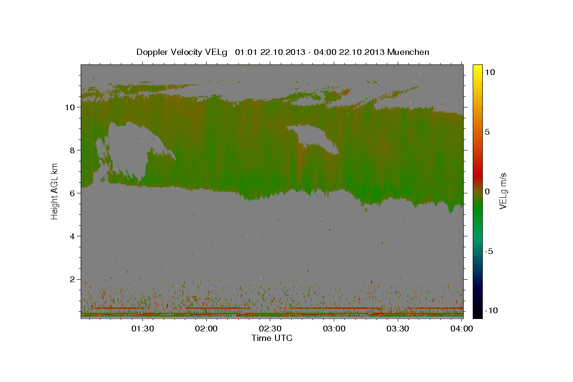The width and height of the screenshot is (573, 382).
Task: Click the '02:30' time tick label
Action: coord(271,329)
